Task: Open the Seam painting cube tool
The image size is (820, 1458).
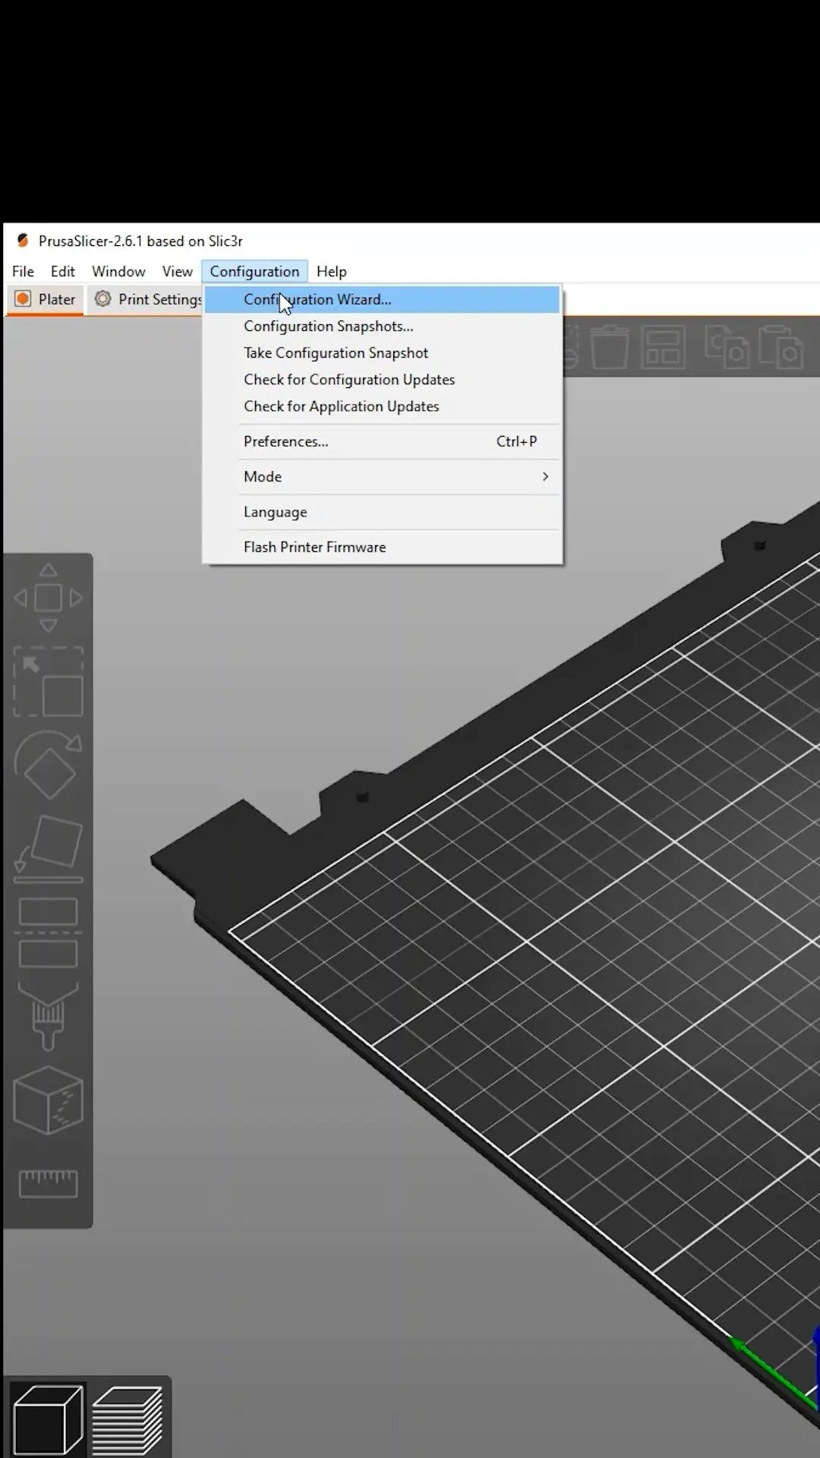Action: (x=48, y=1100)
